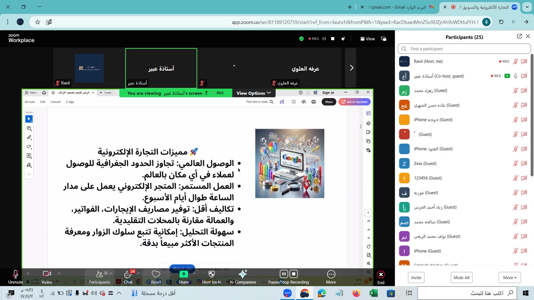Image resolution: width=534 pixels, height=300 pixels.
Task: Toggle video icon for iPhone خوخه (Guest)
Action: pos(524,120)
